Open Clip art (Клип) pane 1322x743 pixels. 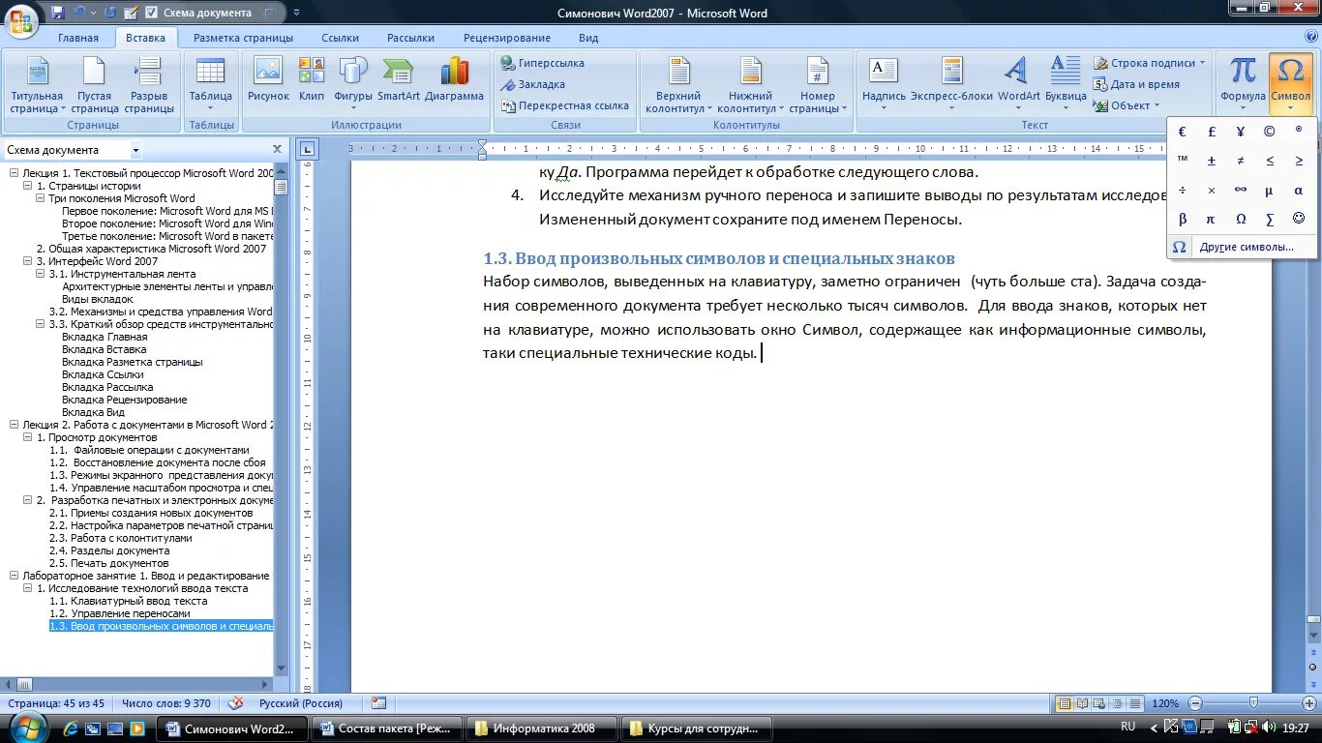pos(312,79)
